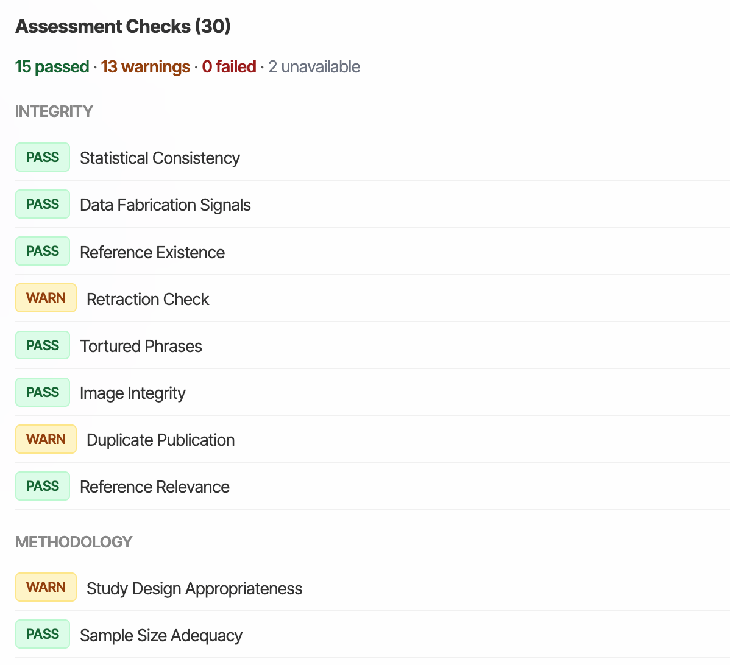Click the 2 unavailable summary count
Screen dimensions: 730x665
pyautogui.click(x=314, y=67)
